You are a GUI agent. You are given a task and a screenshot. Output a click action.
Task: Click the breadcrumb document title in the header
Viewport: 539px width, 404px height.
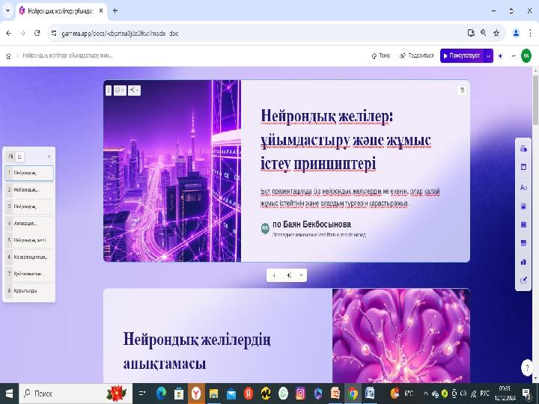coord(67,55)
